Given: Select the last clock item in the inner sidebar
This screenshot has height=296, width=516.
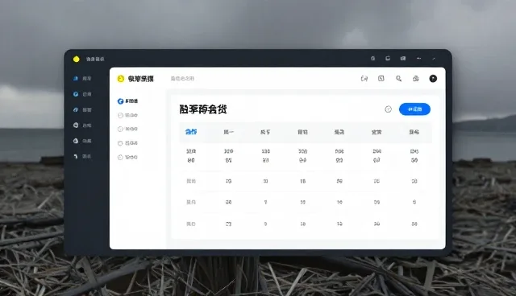Looking at the screenshot, I should [x=127, y=157].
